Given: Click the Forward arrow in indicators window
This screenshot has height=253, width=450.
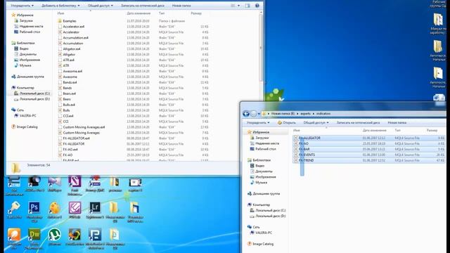Looking at the screenshot, I should pos(253,114).
